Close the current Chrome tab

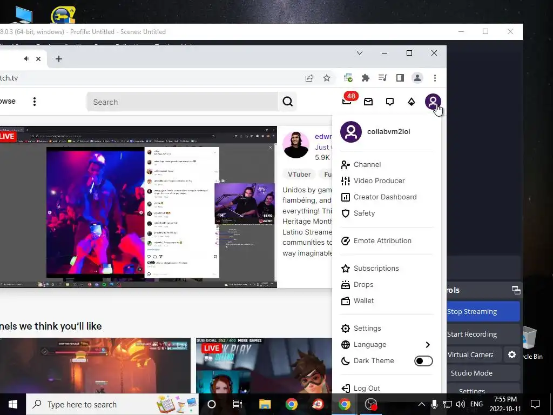pos(38,59)
